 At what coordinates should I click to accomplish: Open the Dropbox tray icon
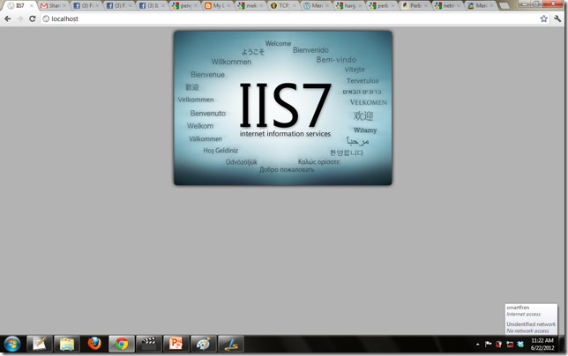coord(520,344)
